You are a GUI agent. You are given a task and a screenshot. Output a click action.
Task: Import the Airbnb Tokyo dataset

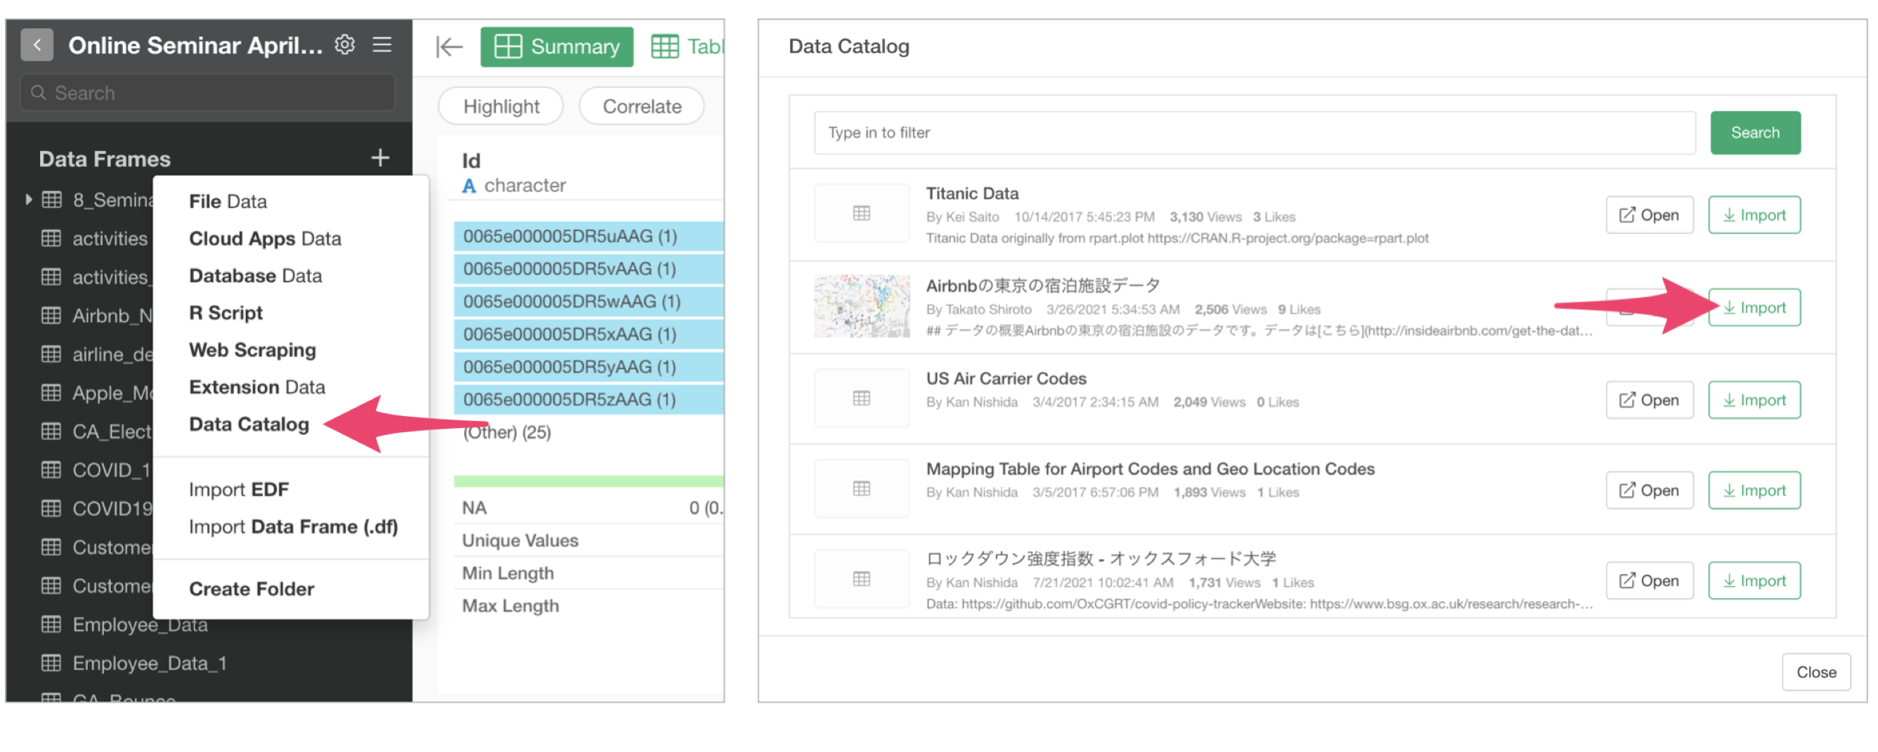1754,308
